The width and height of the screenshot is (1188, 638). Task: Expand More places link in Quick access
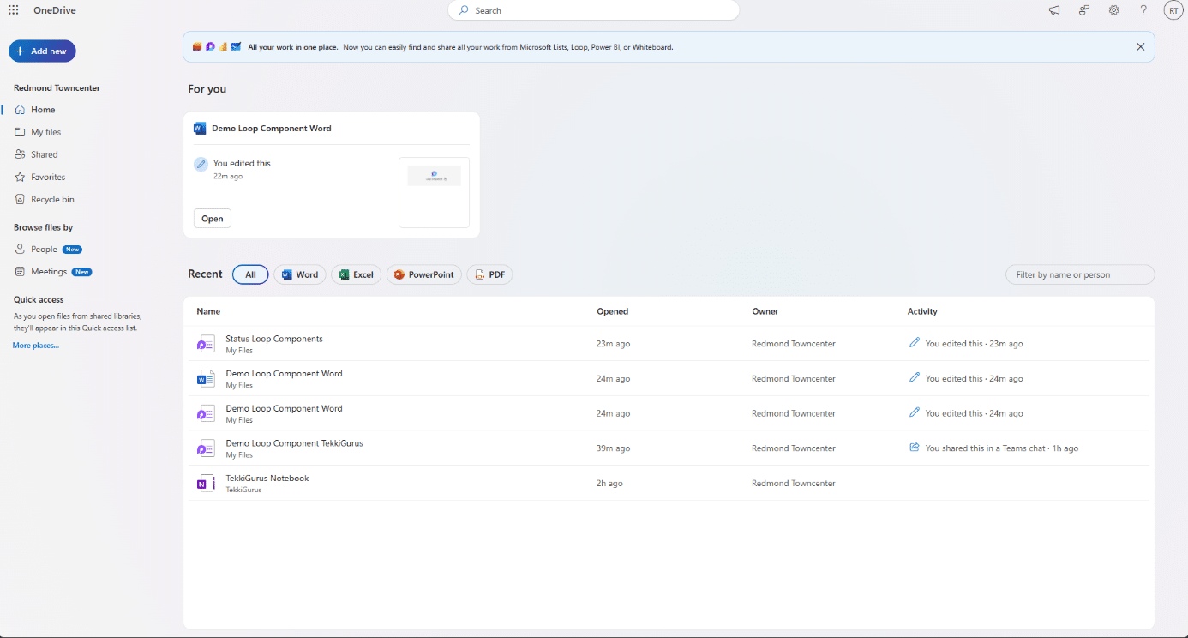pyautogui.click(x=36, y=346)
